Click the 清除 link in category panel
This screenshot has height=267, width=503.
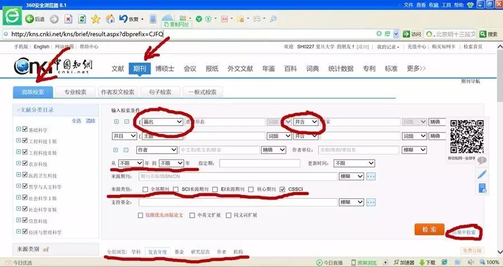pyautogui.click(x=91, y=121)
